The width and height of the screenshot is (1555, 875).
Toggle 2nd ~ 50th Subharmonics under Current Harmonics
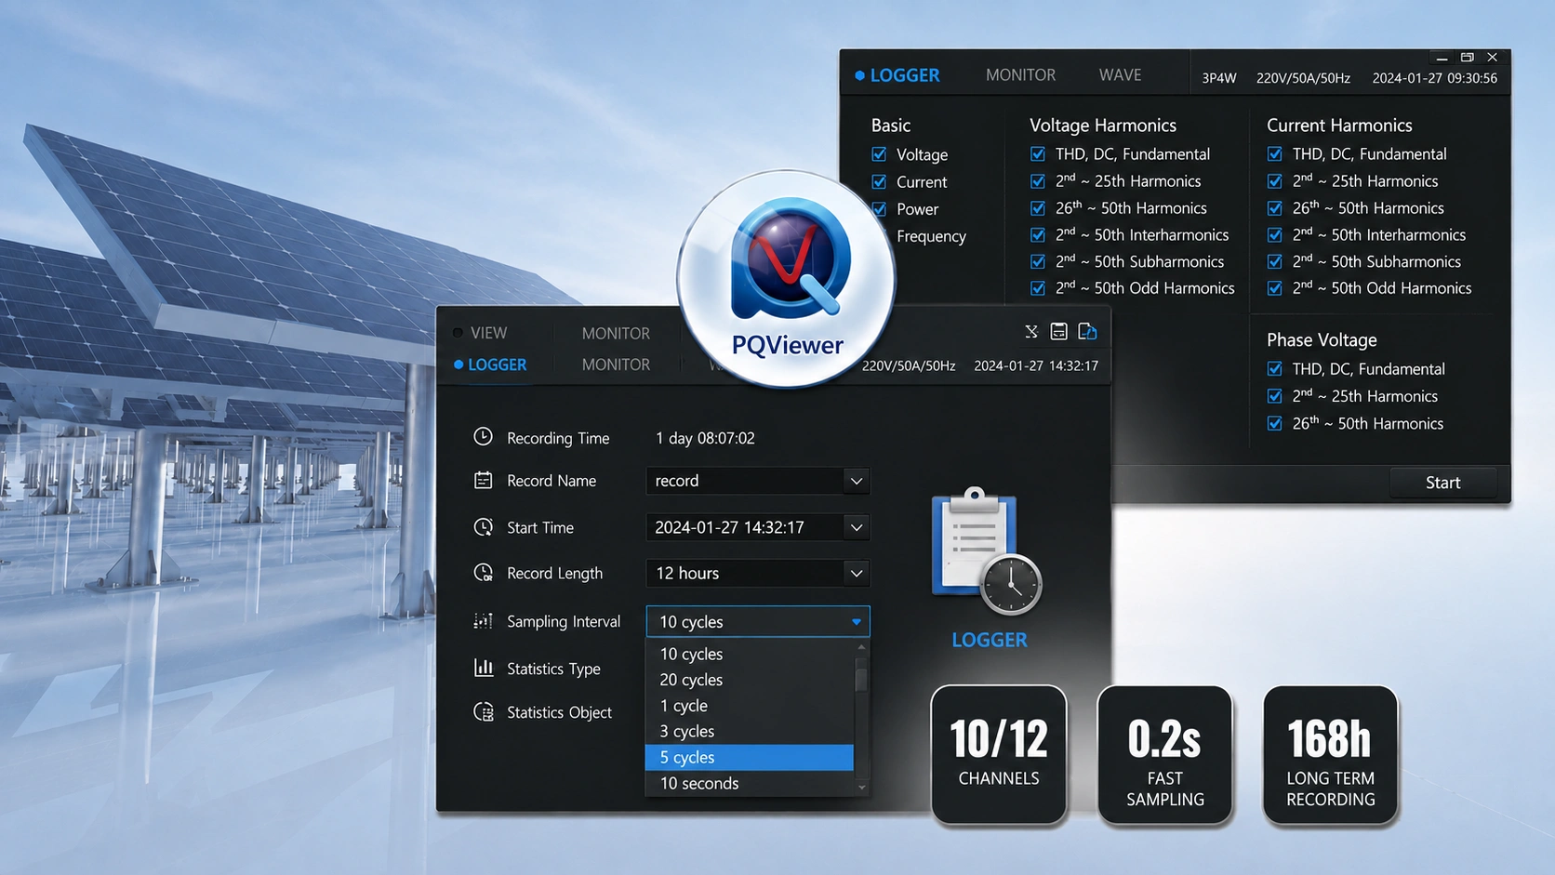1275,261
